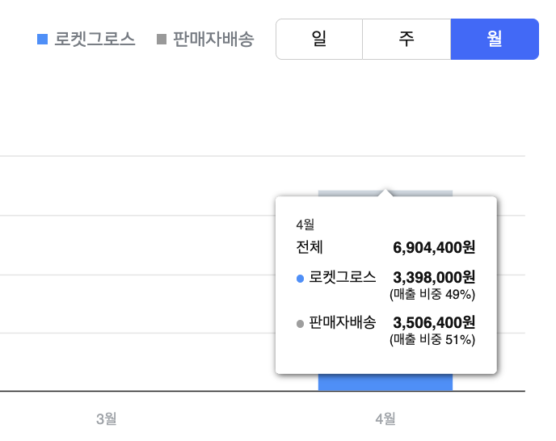Click the 매출 비중 49% text
Screen dimensions: 556x441
pos(432,293)
